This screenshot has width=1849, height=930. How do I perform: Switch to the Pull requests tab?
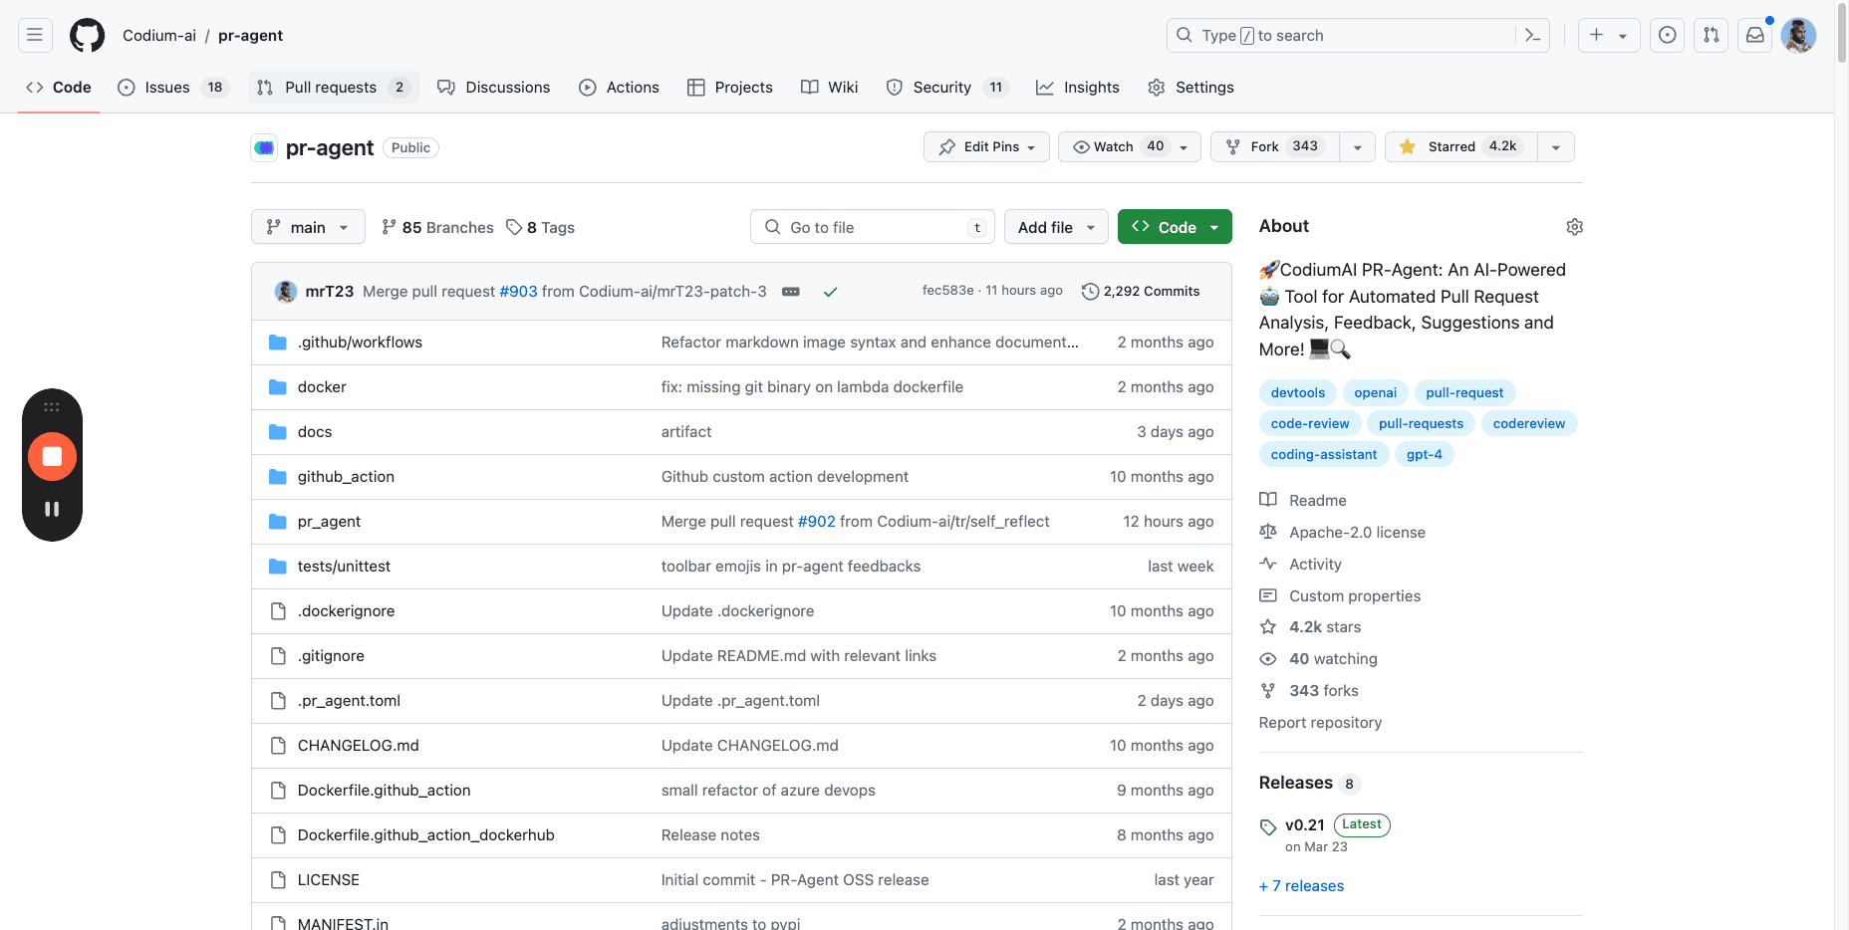(x=334, y=87)
